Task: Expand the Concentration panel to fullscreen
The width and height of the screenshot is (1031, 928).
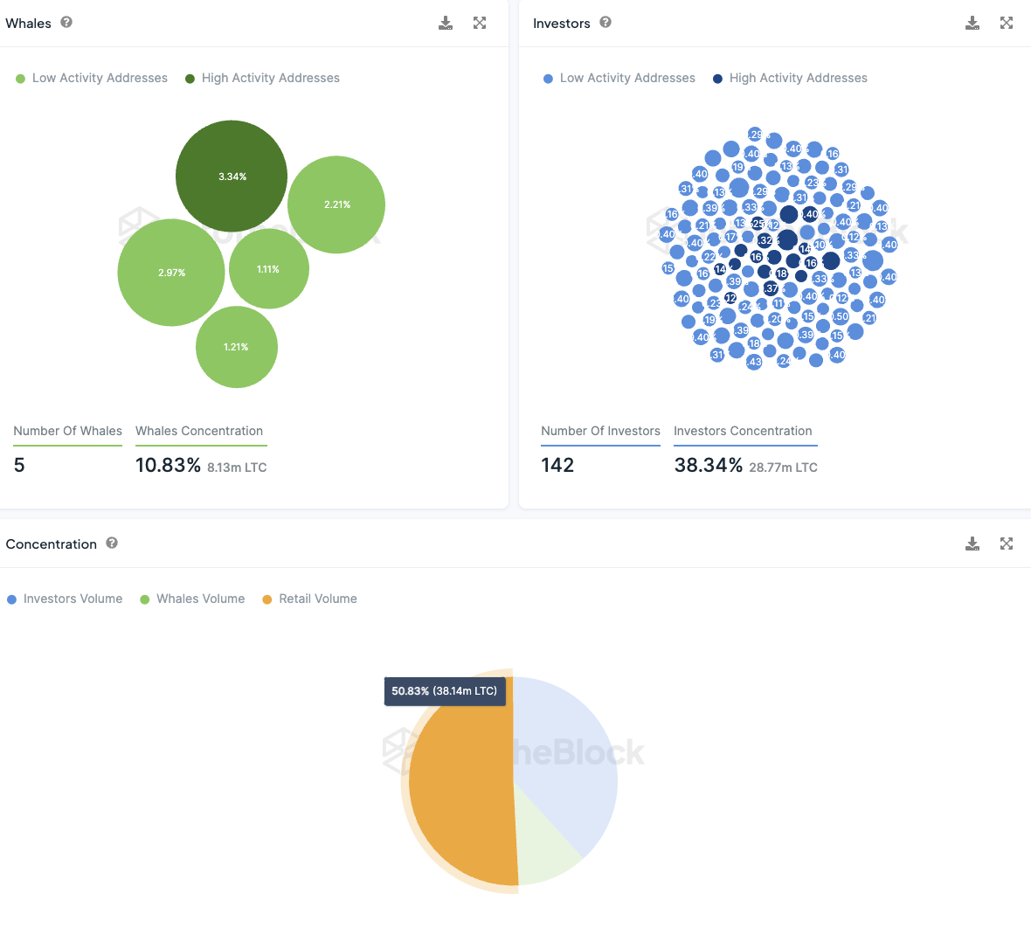Action: click(x=1007, y=544)
